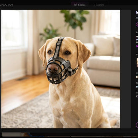Click the purple circular icon under the title

[137, 25]
